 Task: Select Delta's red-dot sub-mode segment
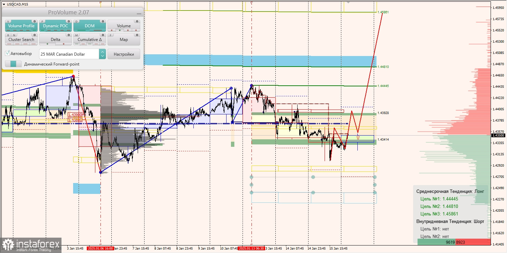point(64,44)
